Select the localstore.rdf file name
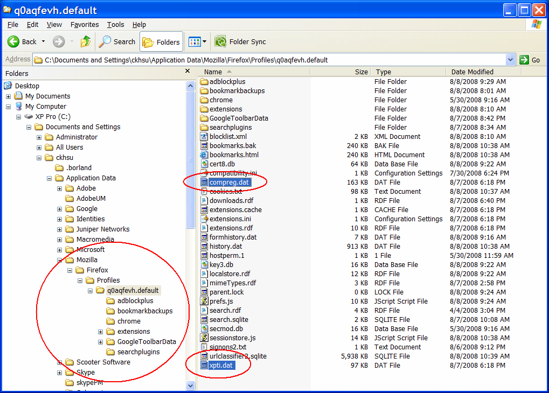Image resolution: width=549 pixels, height=393 pixels. [x=230, y=273]
